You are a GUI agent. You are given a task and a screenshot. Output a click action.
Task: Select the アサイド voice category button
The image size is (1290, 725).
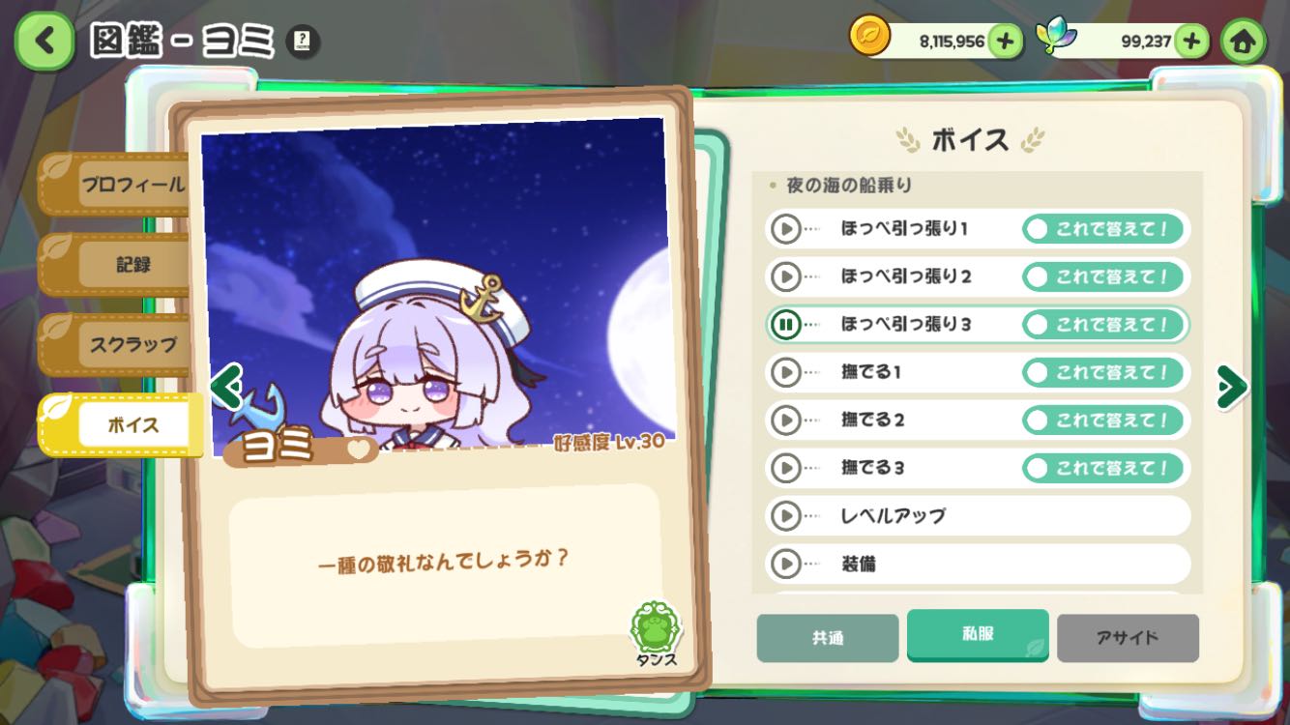(x=1128, y=638)
